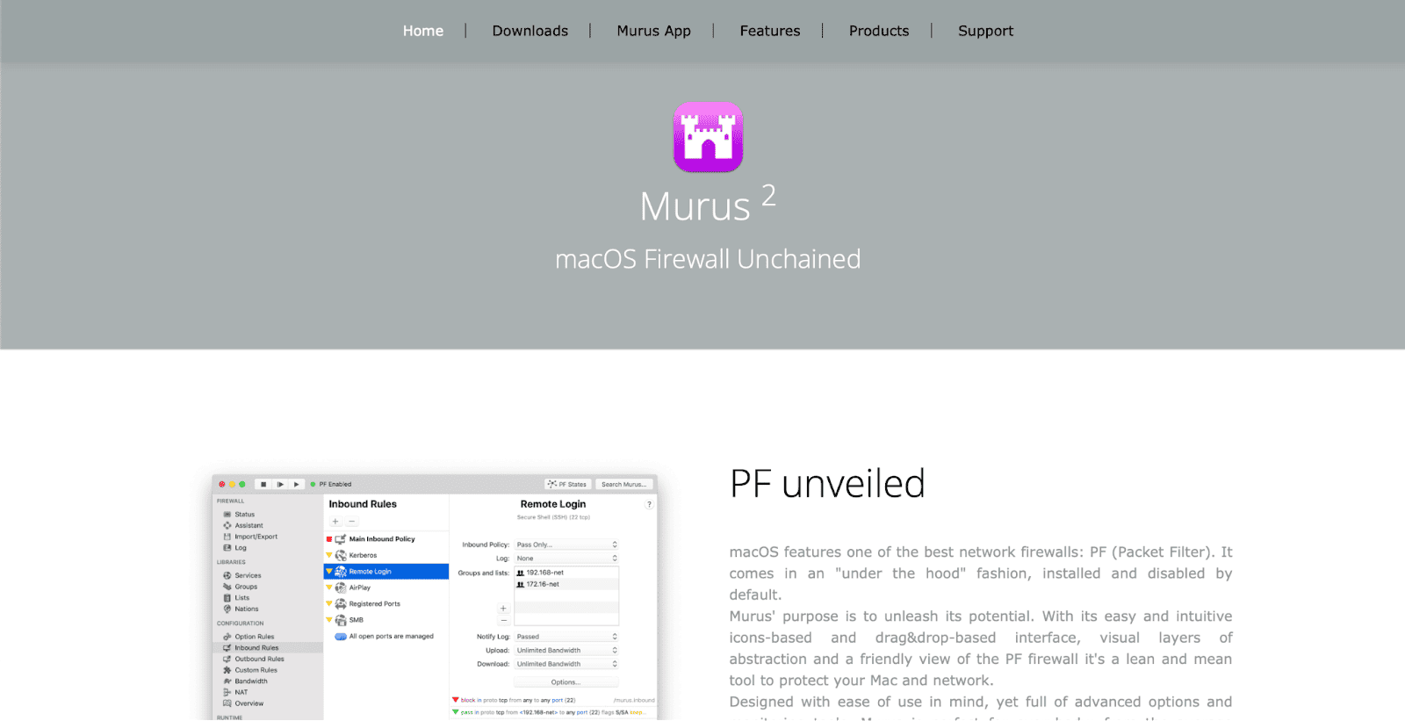Open the Lists library icon
1405x721 pixels.
pos(227,598)
